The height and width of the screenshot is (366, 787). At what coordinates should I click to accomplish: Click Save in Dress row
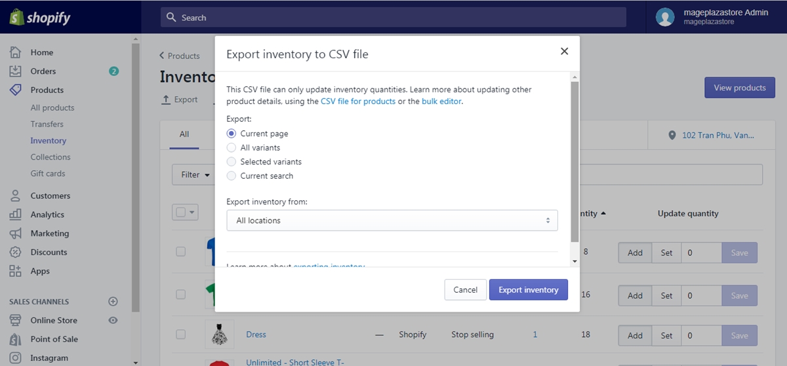pyautogui.click(x=739, y=335)
